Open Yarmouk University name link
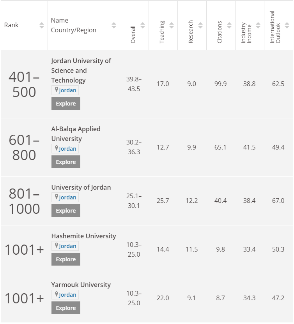This screenshot has width=294, height=324. pos(81,285)
